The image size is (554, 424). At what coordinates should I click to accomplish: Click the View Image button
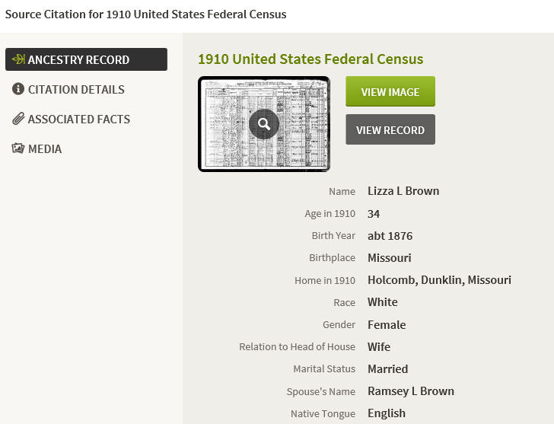(x=390, y=91)
